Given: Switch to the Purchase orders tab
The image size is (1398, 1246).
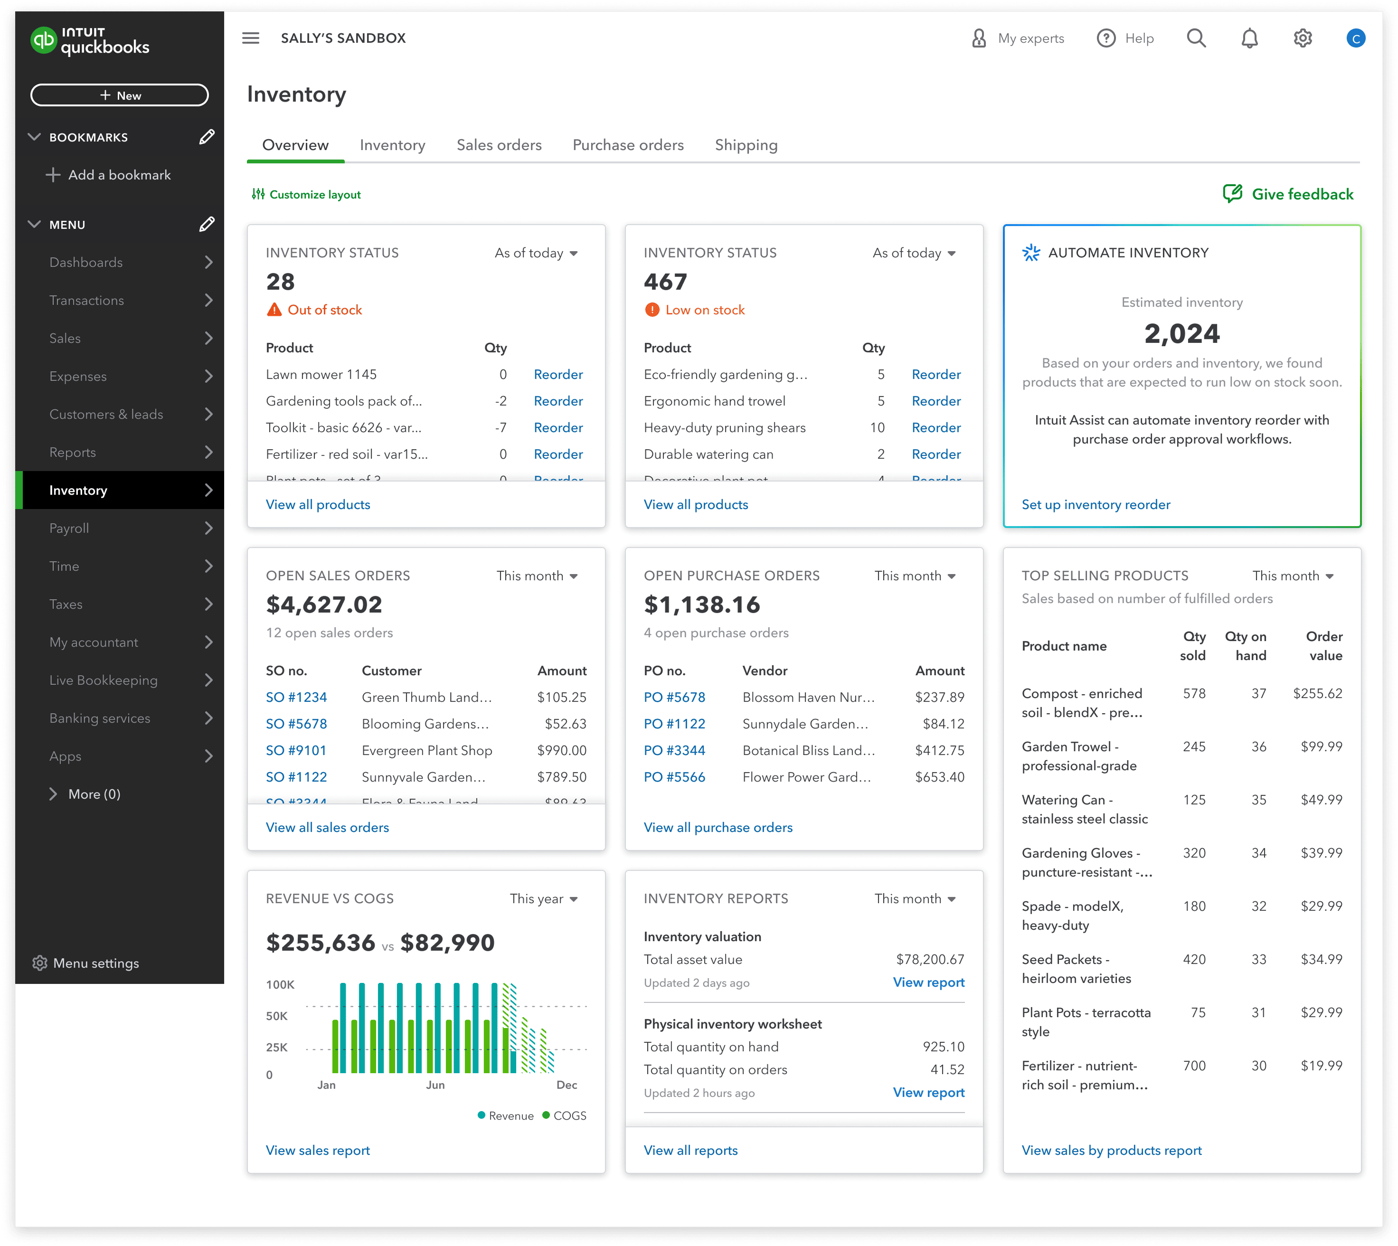Looking at the screenshot, I should [x=628, y=145].
